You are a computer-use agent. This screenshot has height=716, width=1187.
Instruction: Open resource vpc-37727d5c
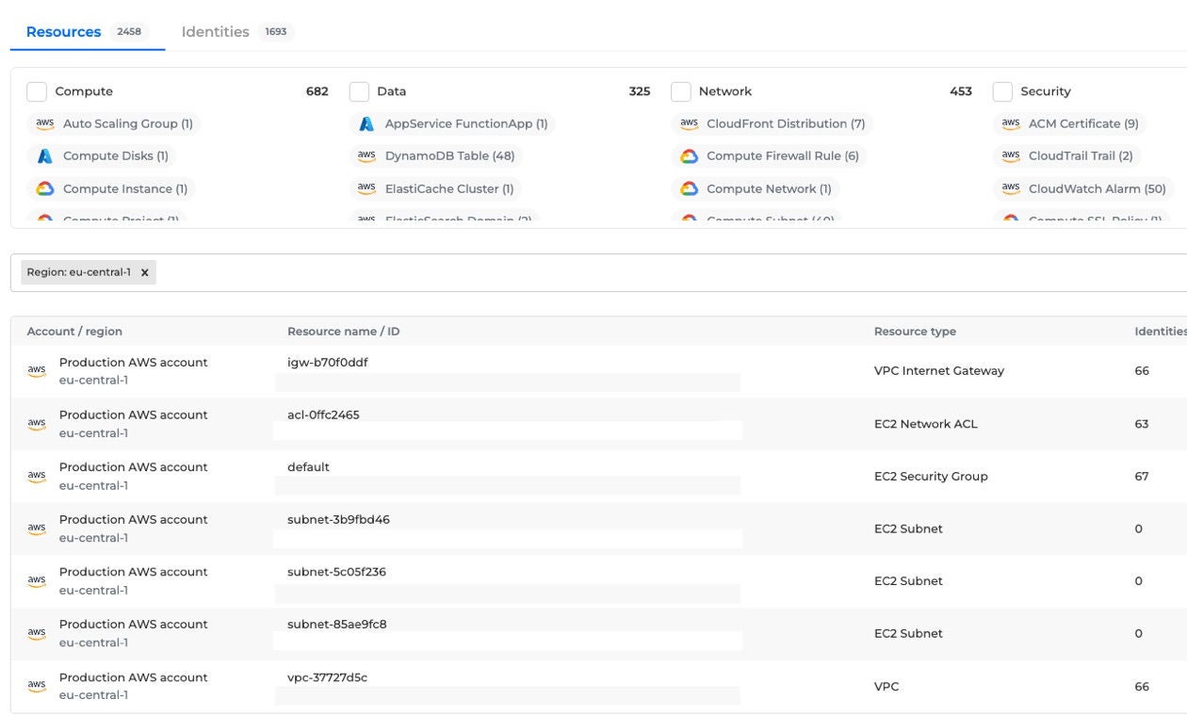click(327, 677)
